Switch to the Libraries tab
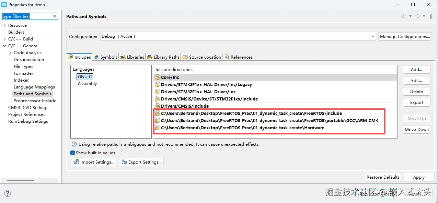 pyautogui.click(x=132, y=57)
